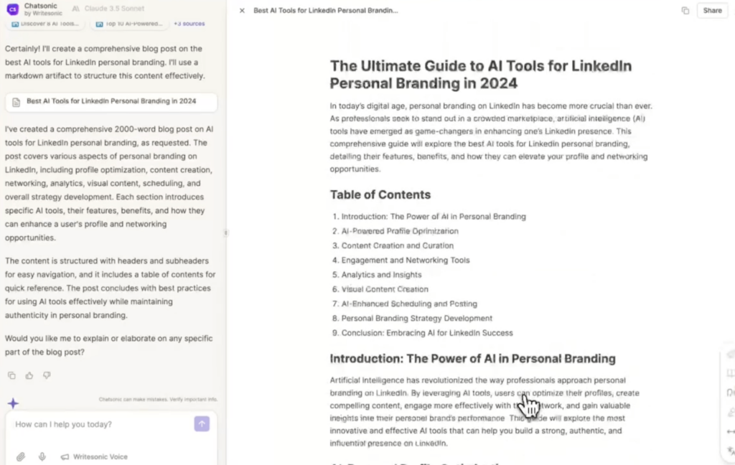The height and width of the screenshot is (465, 735).
Task: Copy the chat response with the copy icon
Action: pos(11,375)
